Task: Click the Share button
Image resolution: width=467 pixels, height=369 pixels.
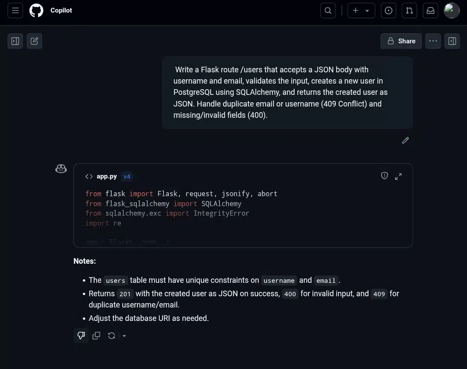Action: (401, 41)
